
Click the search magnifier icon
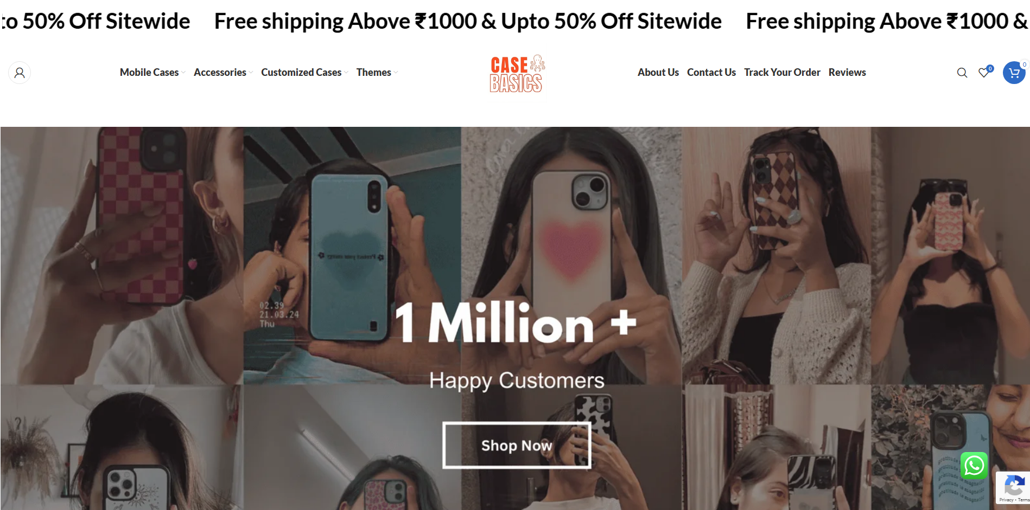[962, 73]
